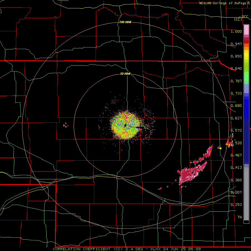Screen dimensions: 251x251
Task: Click the 0.467 scale value
Action: tap(236, 155)
